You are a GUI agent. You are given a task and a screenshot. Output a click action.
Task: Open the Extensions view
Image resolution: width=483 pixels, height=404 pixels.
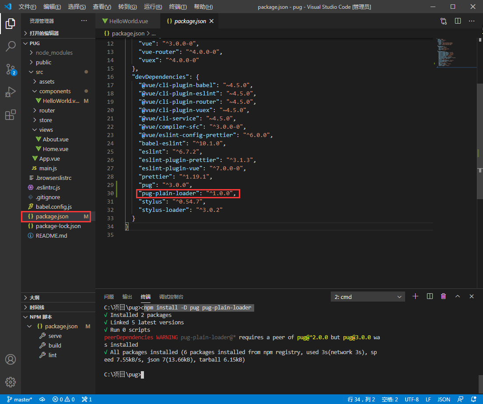(x=10, y=115)
